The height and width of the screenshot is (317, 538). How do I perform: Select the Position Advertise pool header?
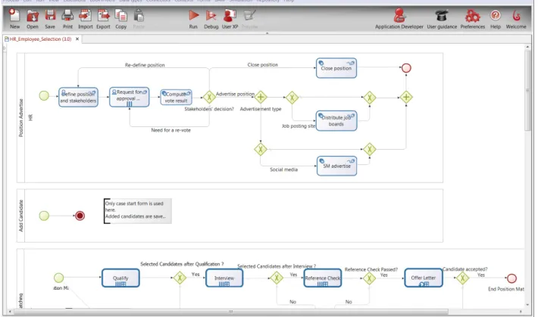point(20,118)
